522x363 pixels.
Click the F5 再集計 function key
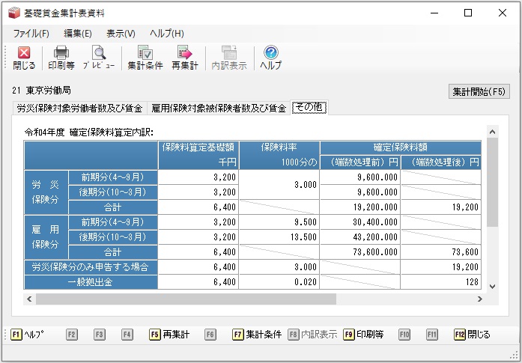(x=169, y=335)
